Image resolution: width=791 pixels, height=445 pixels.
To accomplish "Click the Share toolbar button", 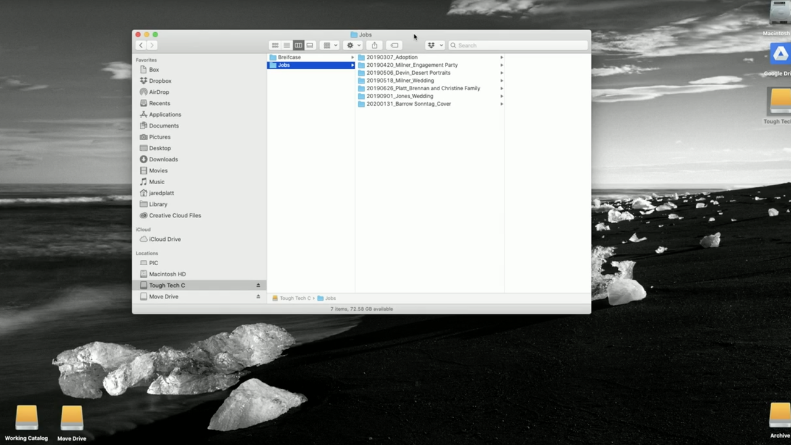I will (x=374, y=45).
